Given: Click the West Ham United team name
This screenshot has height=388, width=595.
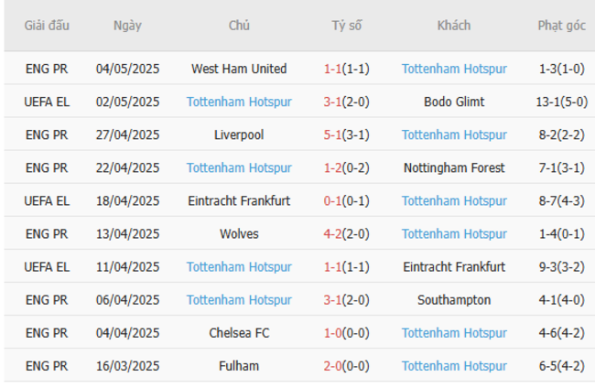Looking at the screenshot, I should [239, 69].
